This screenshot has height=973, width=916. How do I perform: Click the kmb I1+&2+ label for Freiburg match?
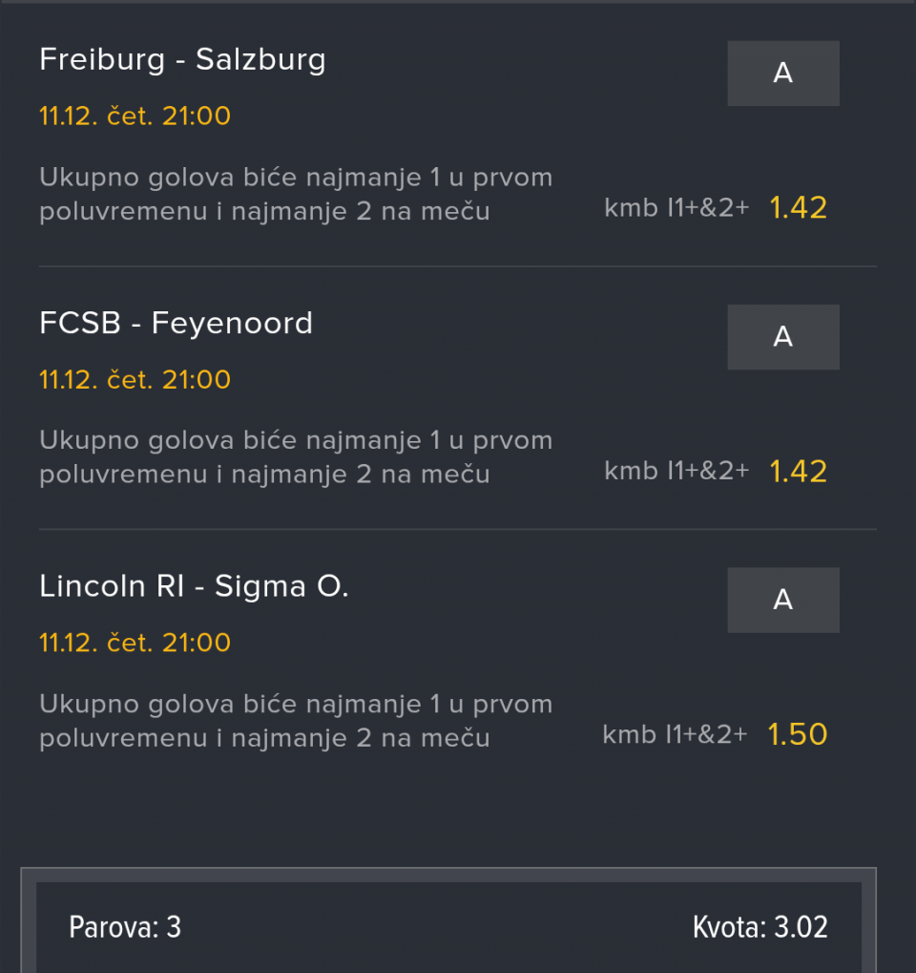pyautogui.click(x=677, y=207)
